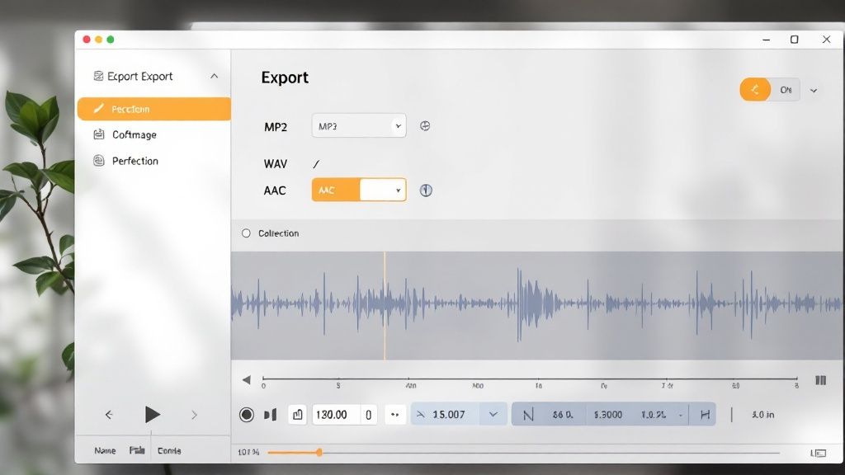Click the Perfection item icon
Image resolution: width=845 pixels, height=475 pixels.
point(99,161)
